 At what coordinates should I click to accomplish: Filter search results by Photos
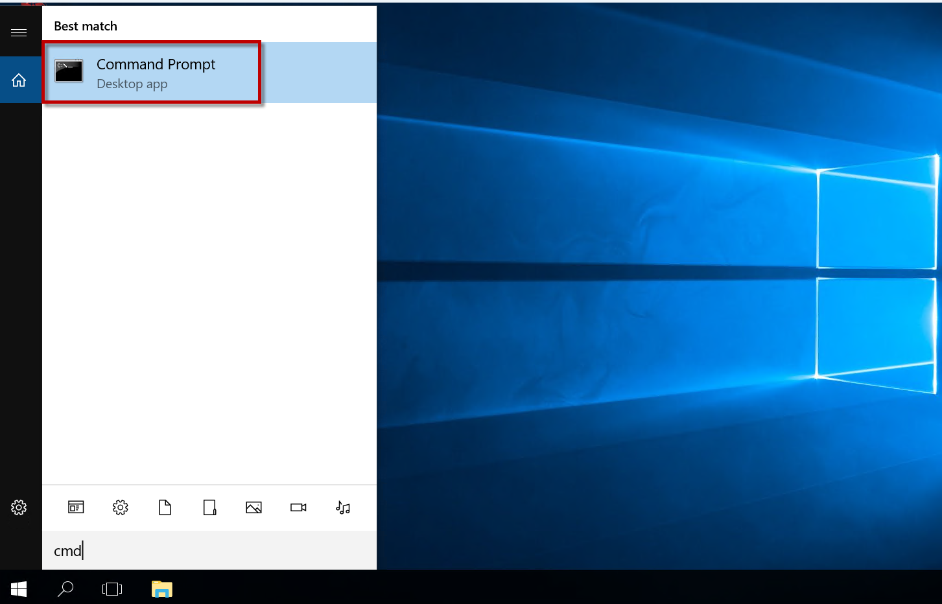[x=254, y=507]
